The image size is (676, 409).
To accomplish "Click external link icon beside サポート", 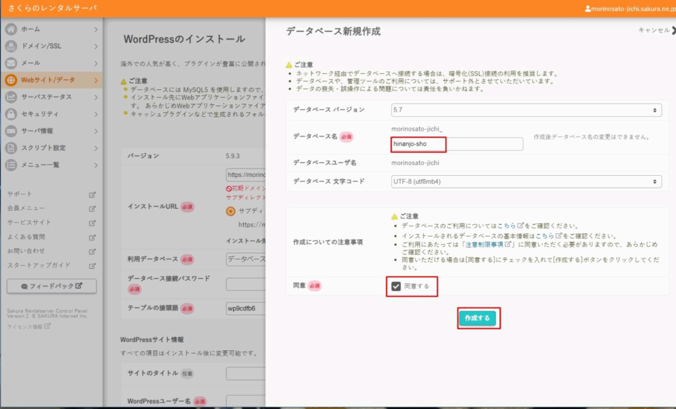I will (x=92, y=194).
